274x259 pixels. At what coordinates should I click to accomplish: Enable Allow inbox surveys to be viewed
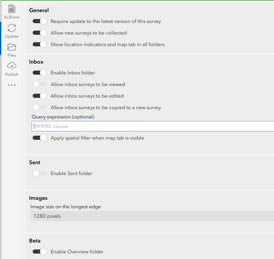tap(40, 84)
